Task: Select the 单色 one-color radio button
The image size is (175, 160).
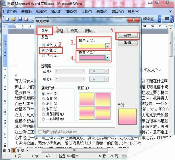Action: 43,45
